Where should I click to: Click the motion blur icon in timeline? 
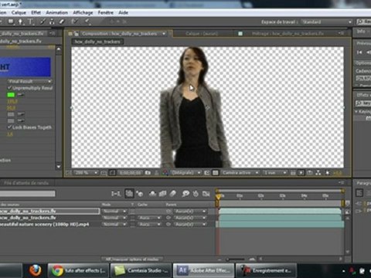(x=173, y=194)
